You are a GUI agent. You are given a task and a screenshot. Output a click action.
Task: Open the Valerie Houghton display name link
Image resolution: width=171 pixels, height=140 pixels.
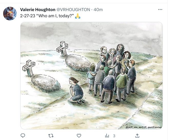coord(37,10)
